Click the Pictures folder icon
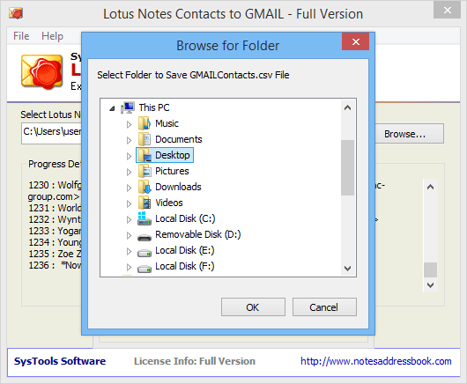Image resolution: width=467 pixels, height=384 pixels. 145,171
